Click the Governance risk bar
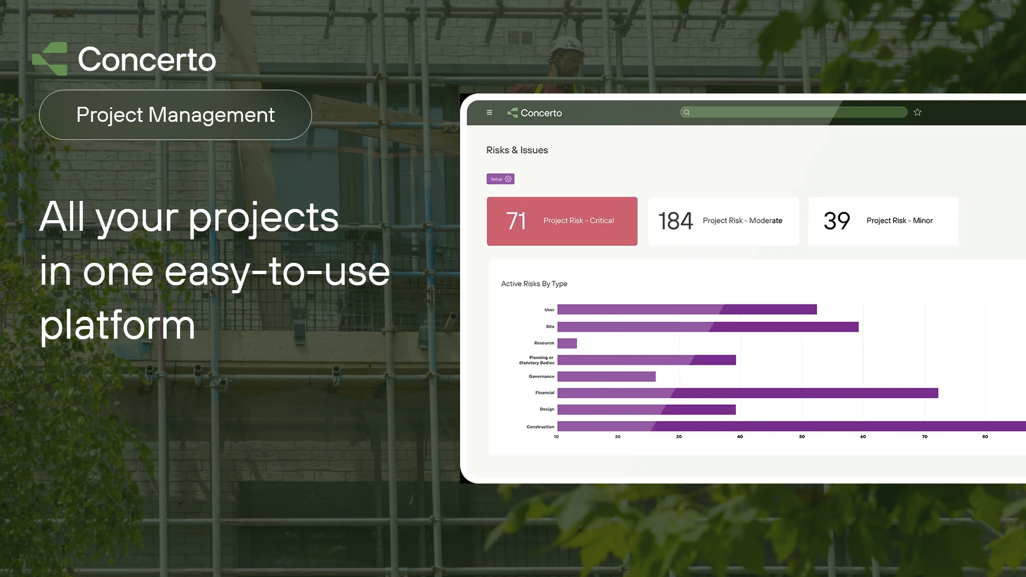This screenshot has height=577, width=1026. [x=606, y=377]
